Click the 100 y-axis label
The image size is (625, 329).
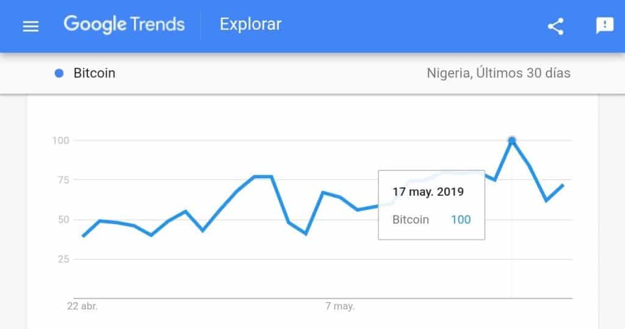pyautogui.click(x=61, y=140)
